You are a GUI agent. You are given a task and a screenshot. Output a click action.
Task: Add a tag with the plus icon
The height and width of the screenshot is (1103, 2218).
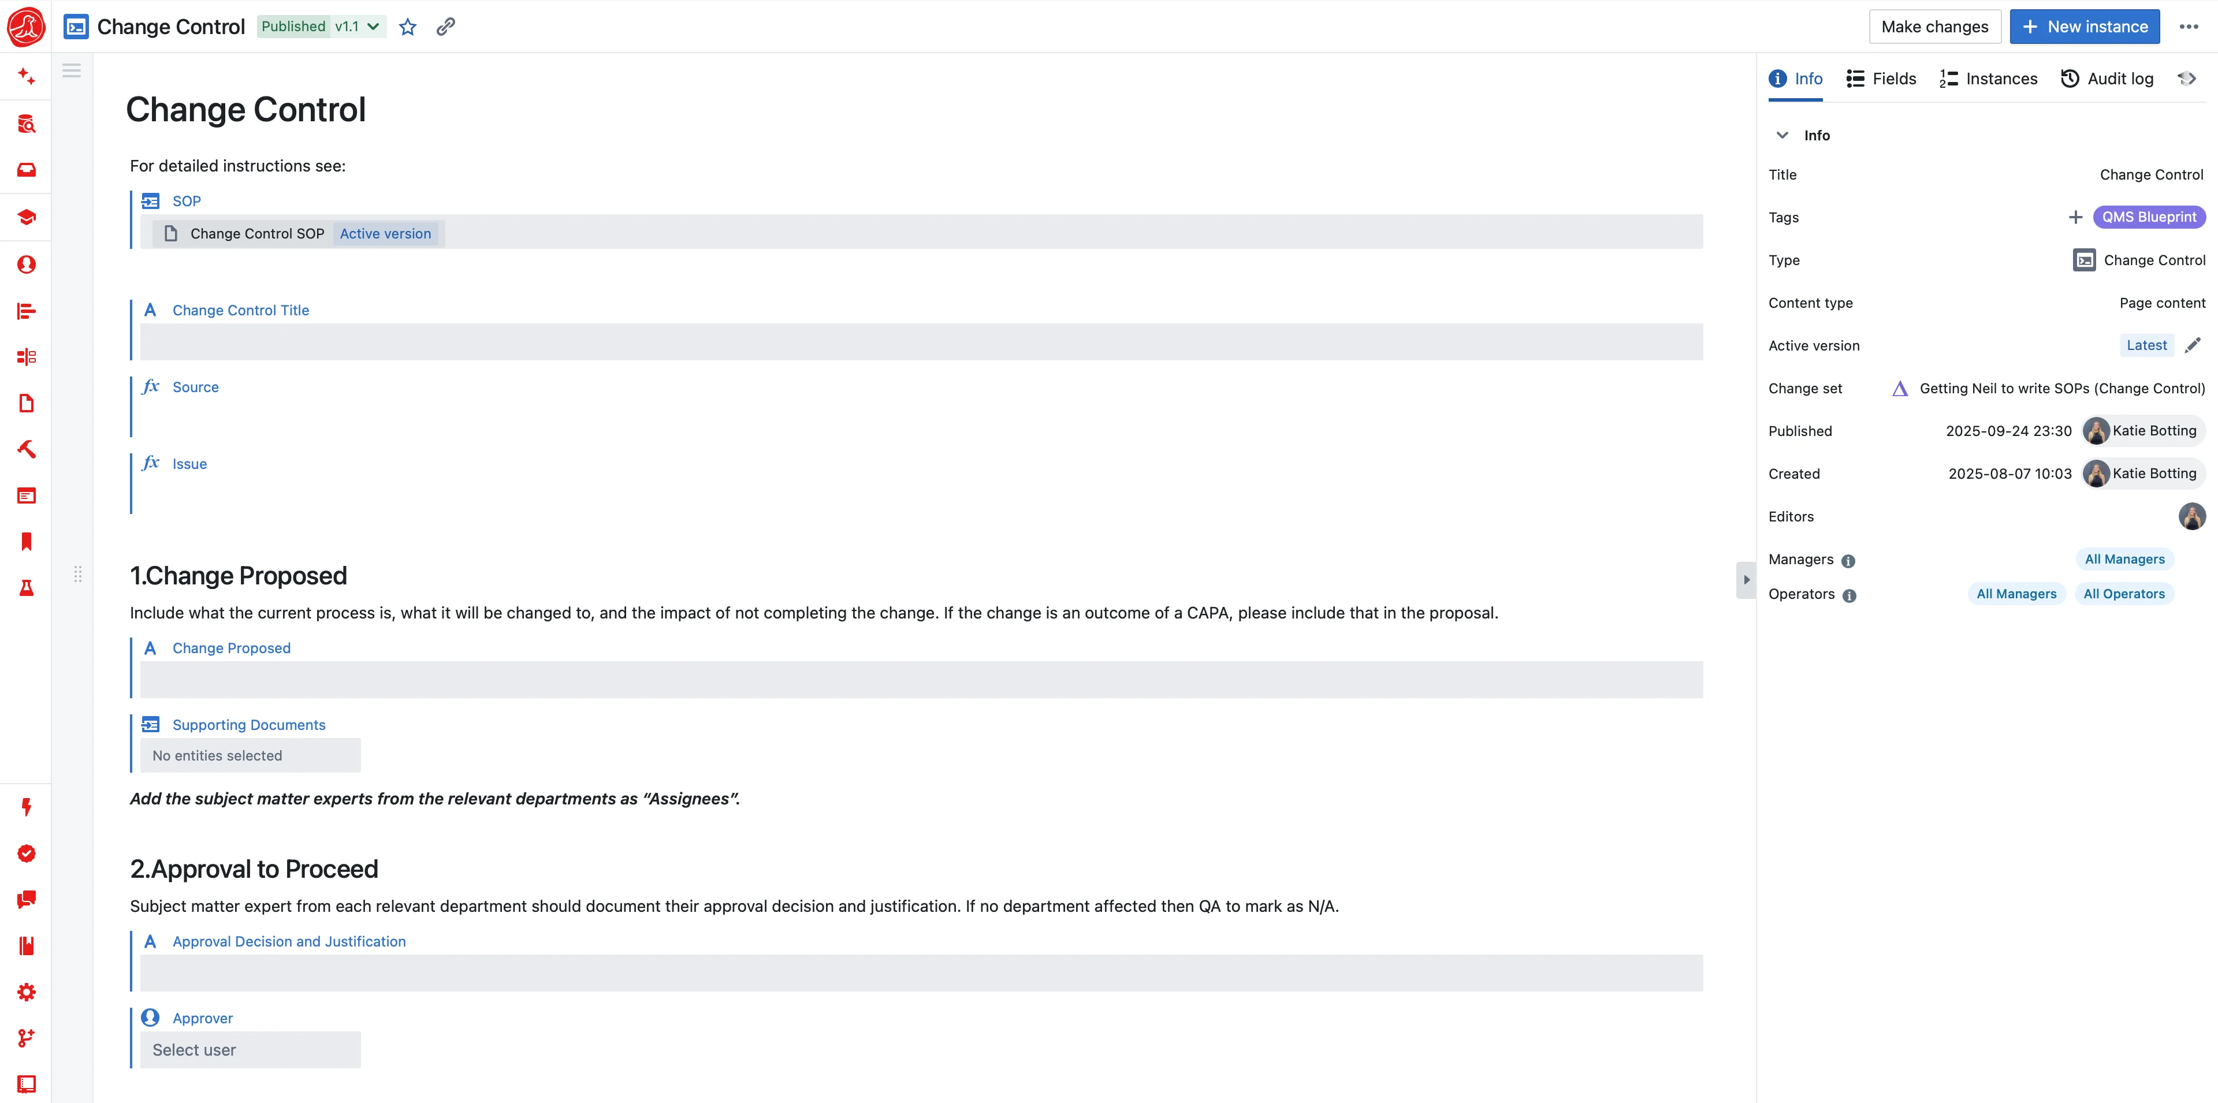click(2075, 217)
